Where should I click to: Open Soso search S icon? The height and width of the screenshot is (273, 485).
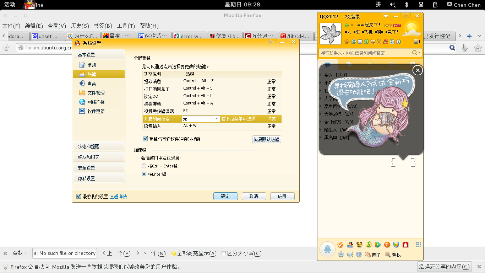(x=398, y=42)
